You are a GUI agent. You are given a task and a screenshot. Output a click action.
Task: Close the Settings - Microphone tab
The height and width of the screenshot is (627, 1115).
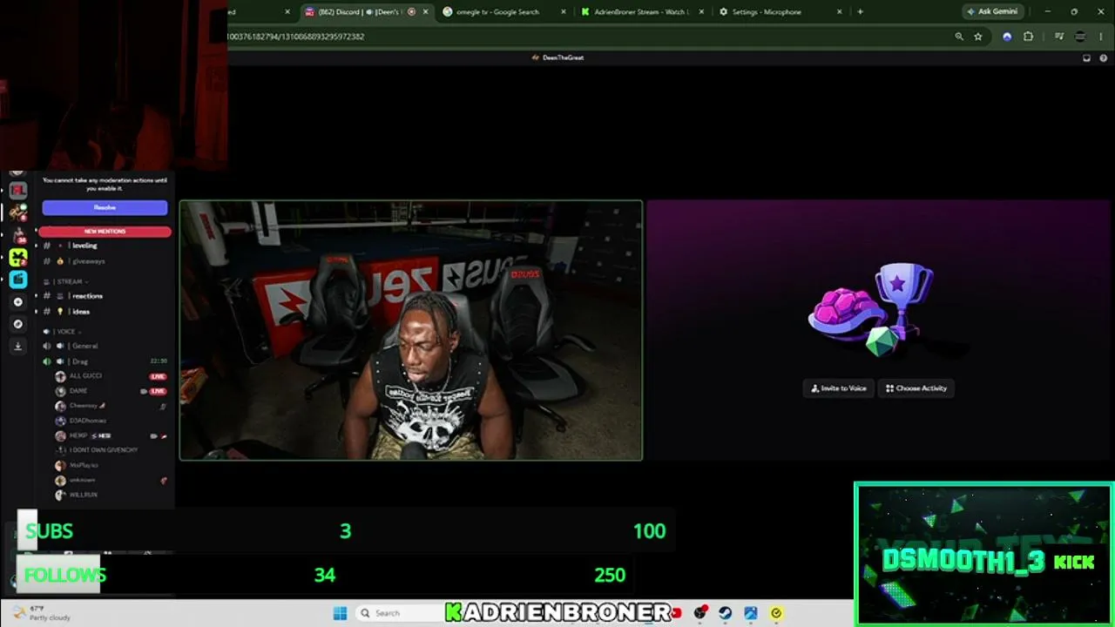(x=840, y=12)
